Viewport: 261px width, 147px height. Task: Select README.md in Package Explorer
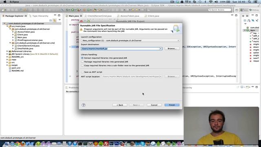17,71
